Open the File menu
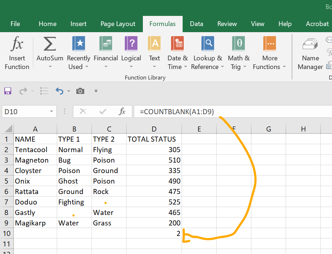This screenshot has width=332, height=254. [x=15, y=24]
